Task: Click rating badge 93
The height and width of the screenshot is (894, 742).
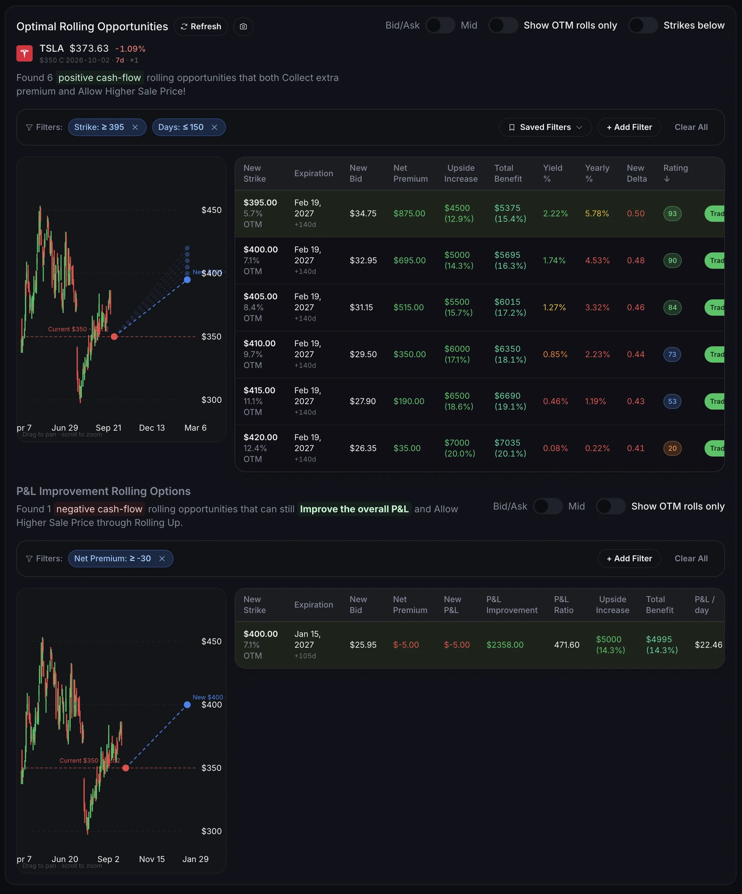Action: coord(672,214)
